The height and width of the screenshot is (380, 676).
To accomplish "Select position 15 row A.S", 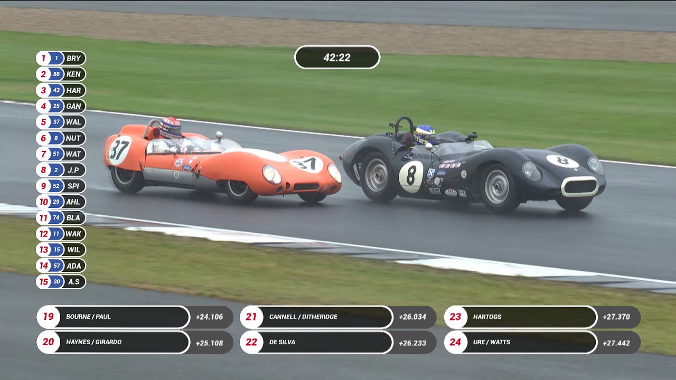I will (x=61, y=281).
